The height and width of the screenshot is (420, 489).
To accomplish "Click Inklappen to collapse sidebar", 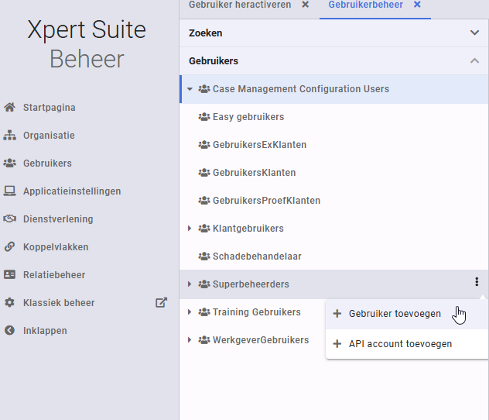I will tap(45, 330).
